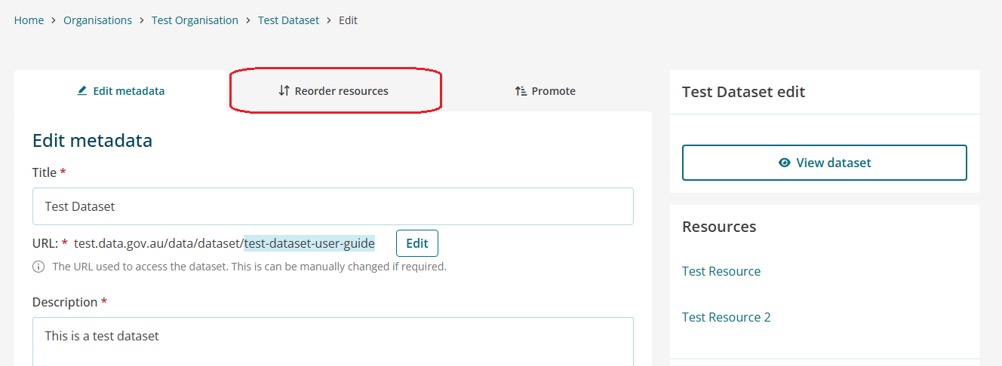Open Organisations breadcrumb link
1002x366 pixels.
click(x=97, y=20)
